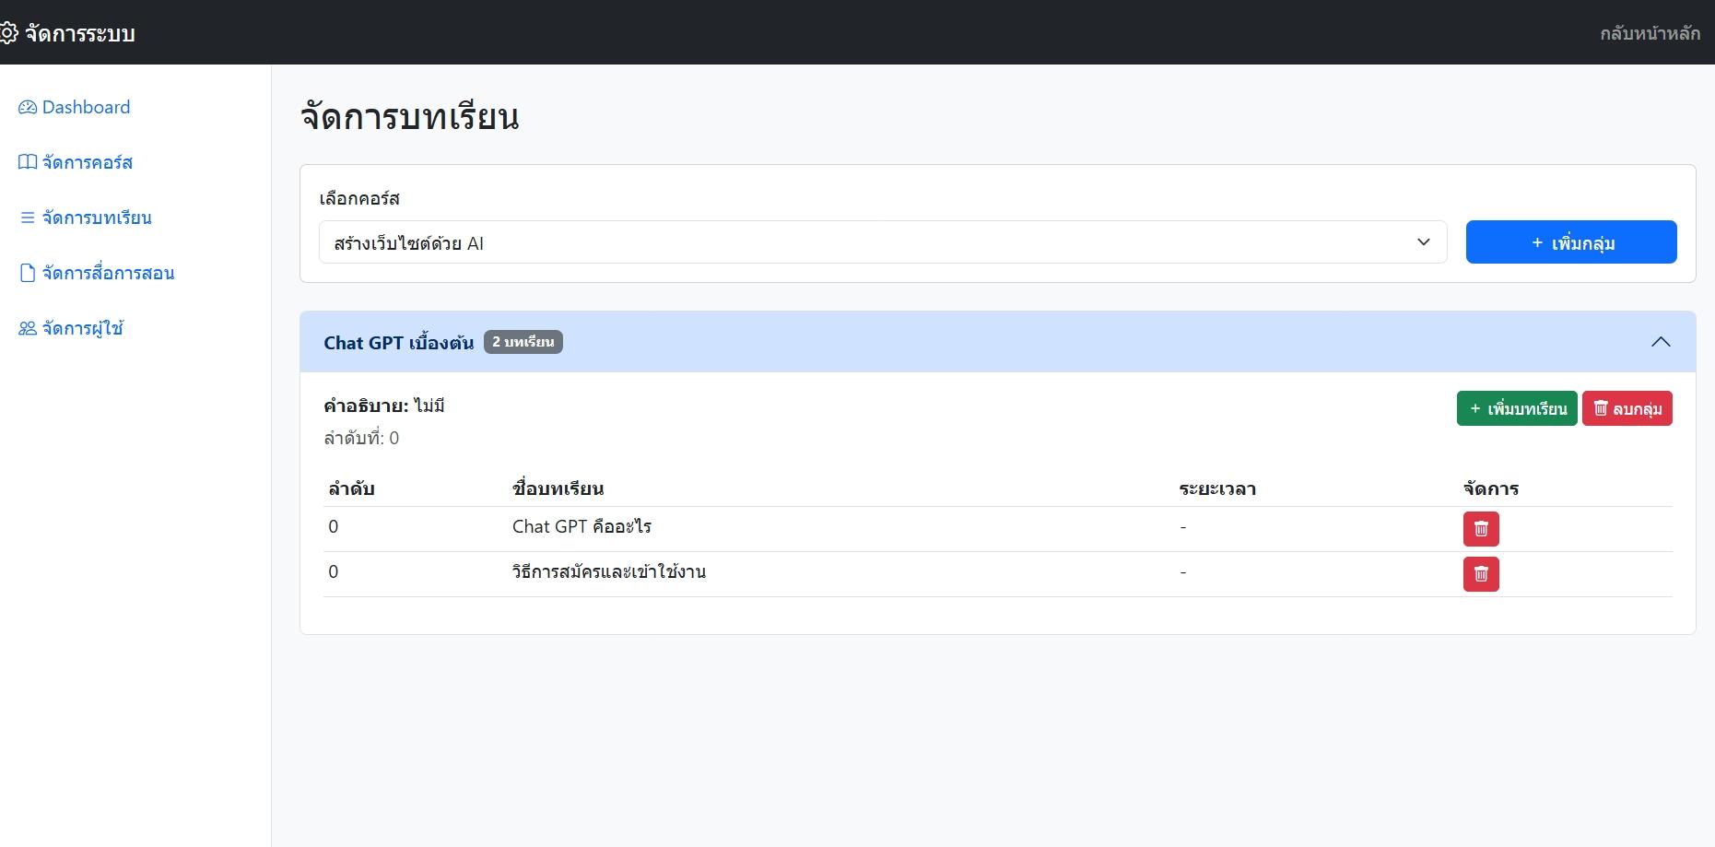Delete the lesson วิธีการสมัครและเข้าใช้งาน
The image size is (1715, 847).
[x=1481, y=574]
